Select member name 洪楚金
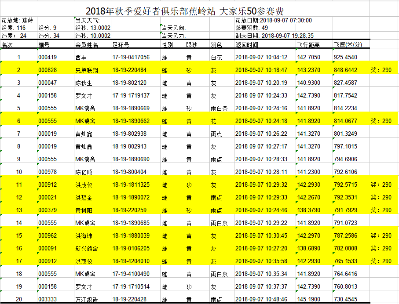Screen dimensions: 399x304 [x=84, y=198]
